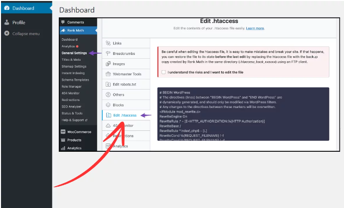Click the Blocks tab layers icon
Image resolution: width=344 pixels, height=208 pixels.
pyautogui.click(x=108, y=105)
